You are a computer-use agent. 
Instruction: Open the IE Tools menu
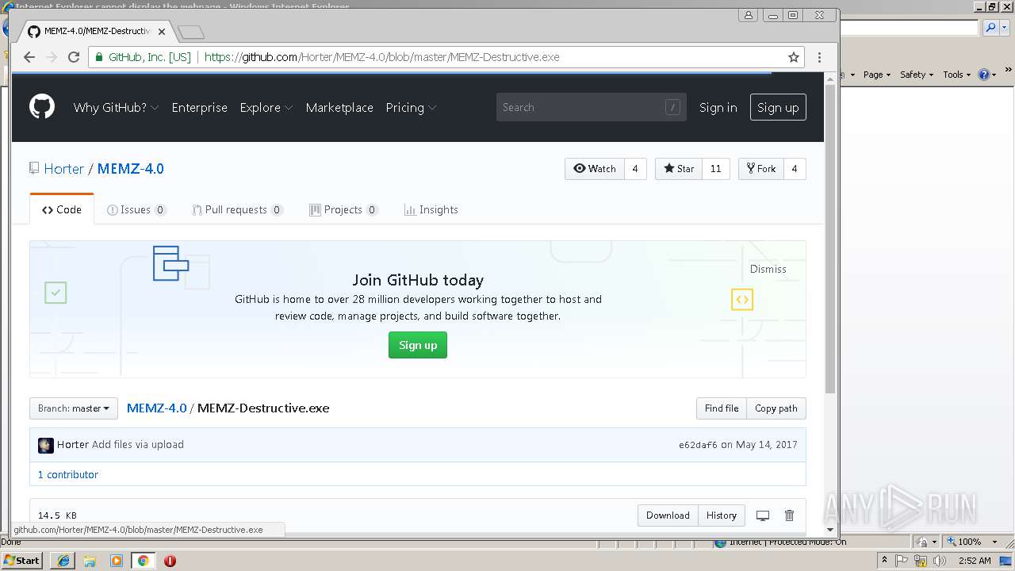957,75
